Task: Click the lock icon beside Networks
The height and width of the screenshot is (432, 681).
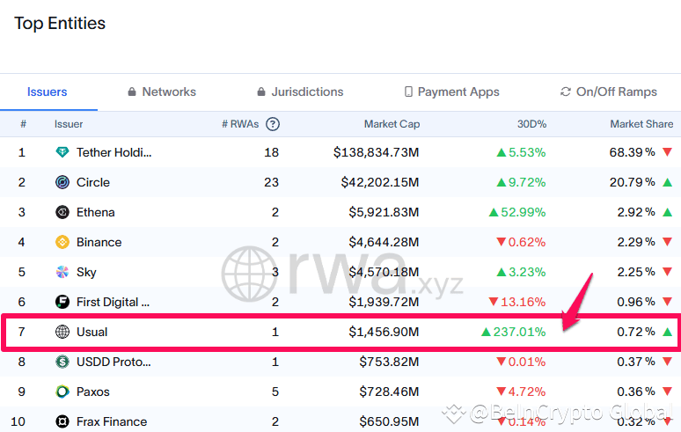Action: pos(132,92)
